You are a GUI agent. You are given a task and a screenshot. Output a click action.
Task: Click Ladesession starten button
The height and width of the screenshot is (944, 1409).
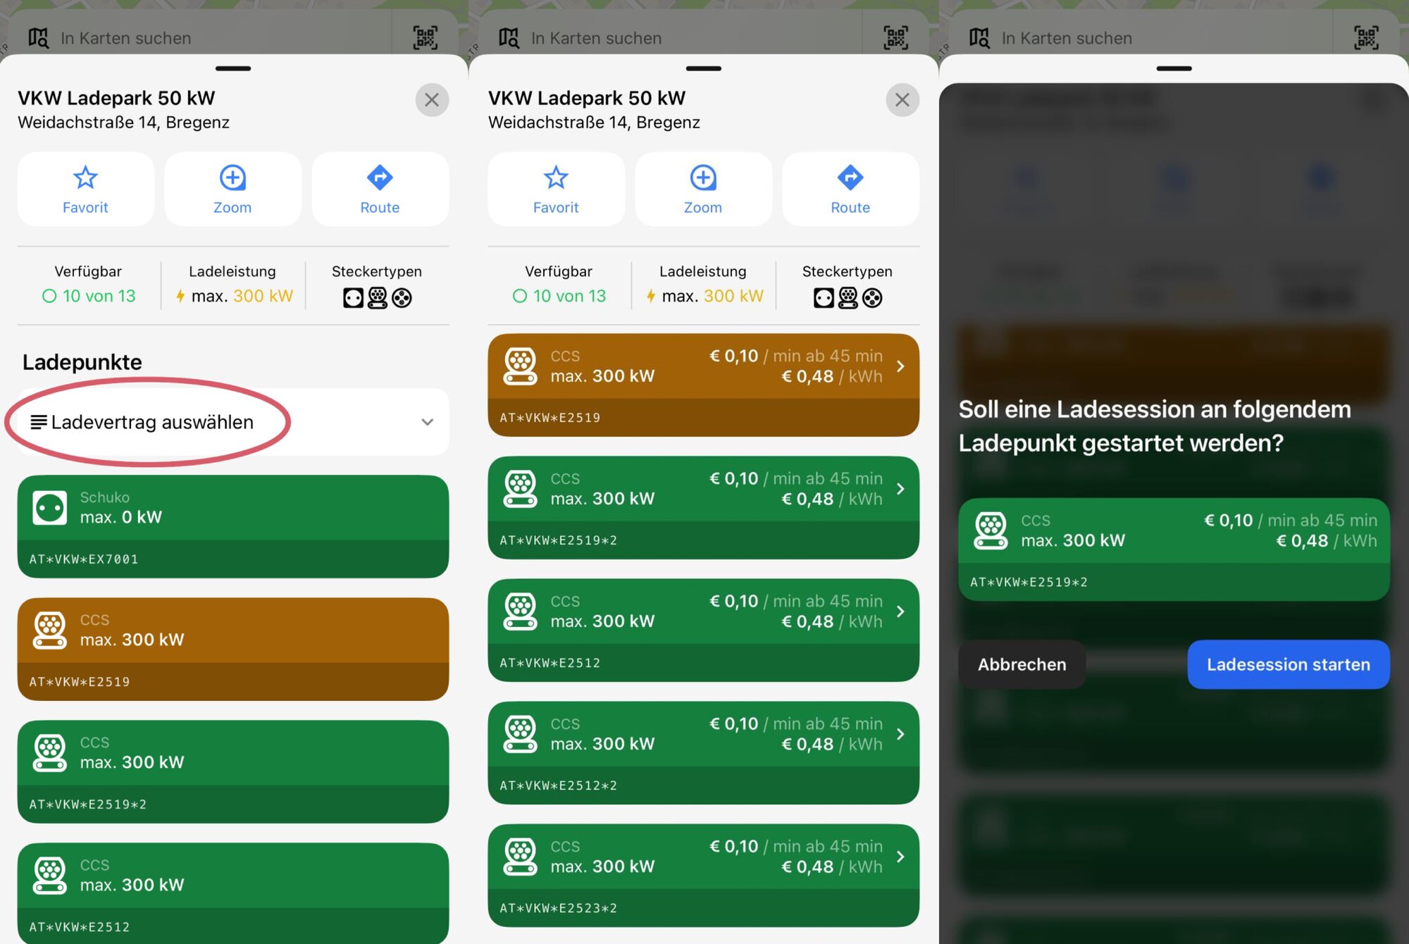click(1288, 664)
